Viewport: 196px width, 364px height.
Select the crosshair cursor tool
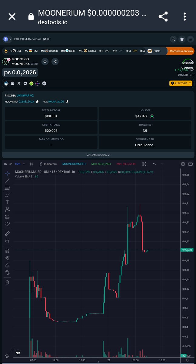pyautogui.click(x=7, y=174)
